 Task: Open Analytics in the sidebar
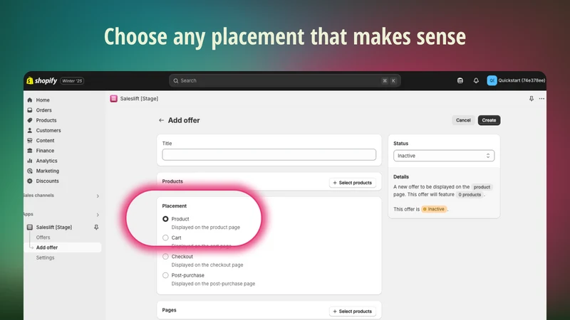click(x=46, y=161)
